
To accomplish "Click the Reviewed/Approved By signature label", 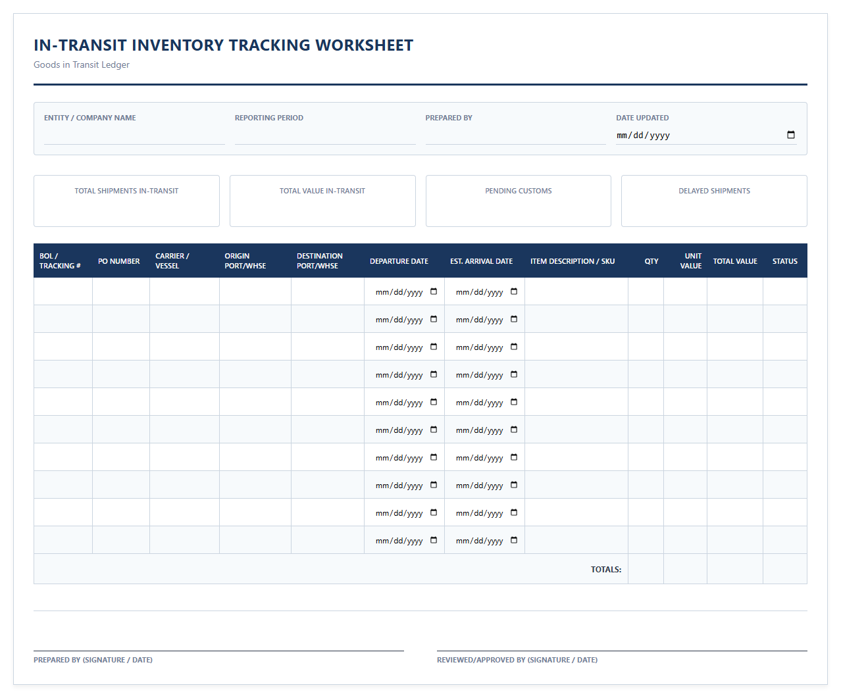I will point(517,660).
